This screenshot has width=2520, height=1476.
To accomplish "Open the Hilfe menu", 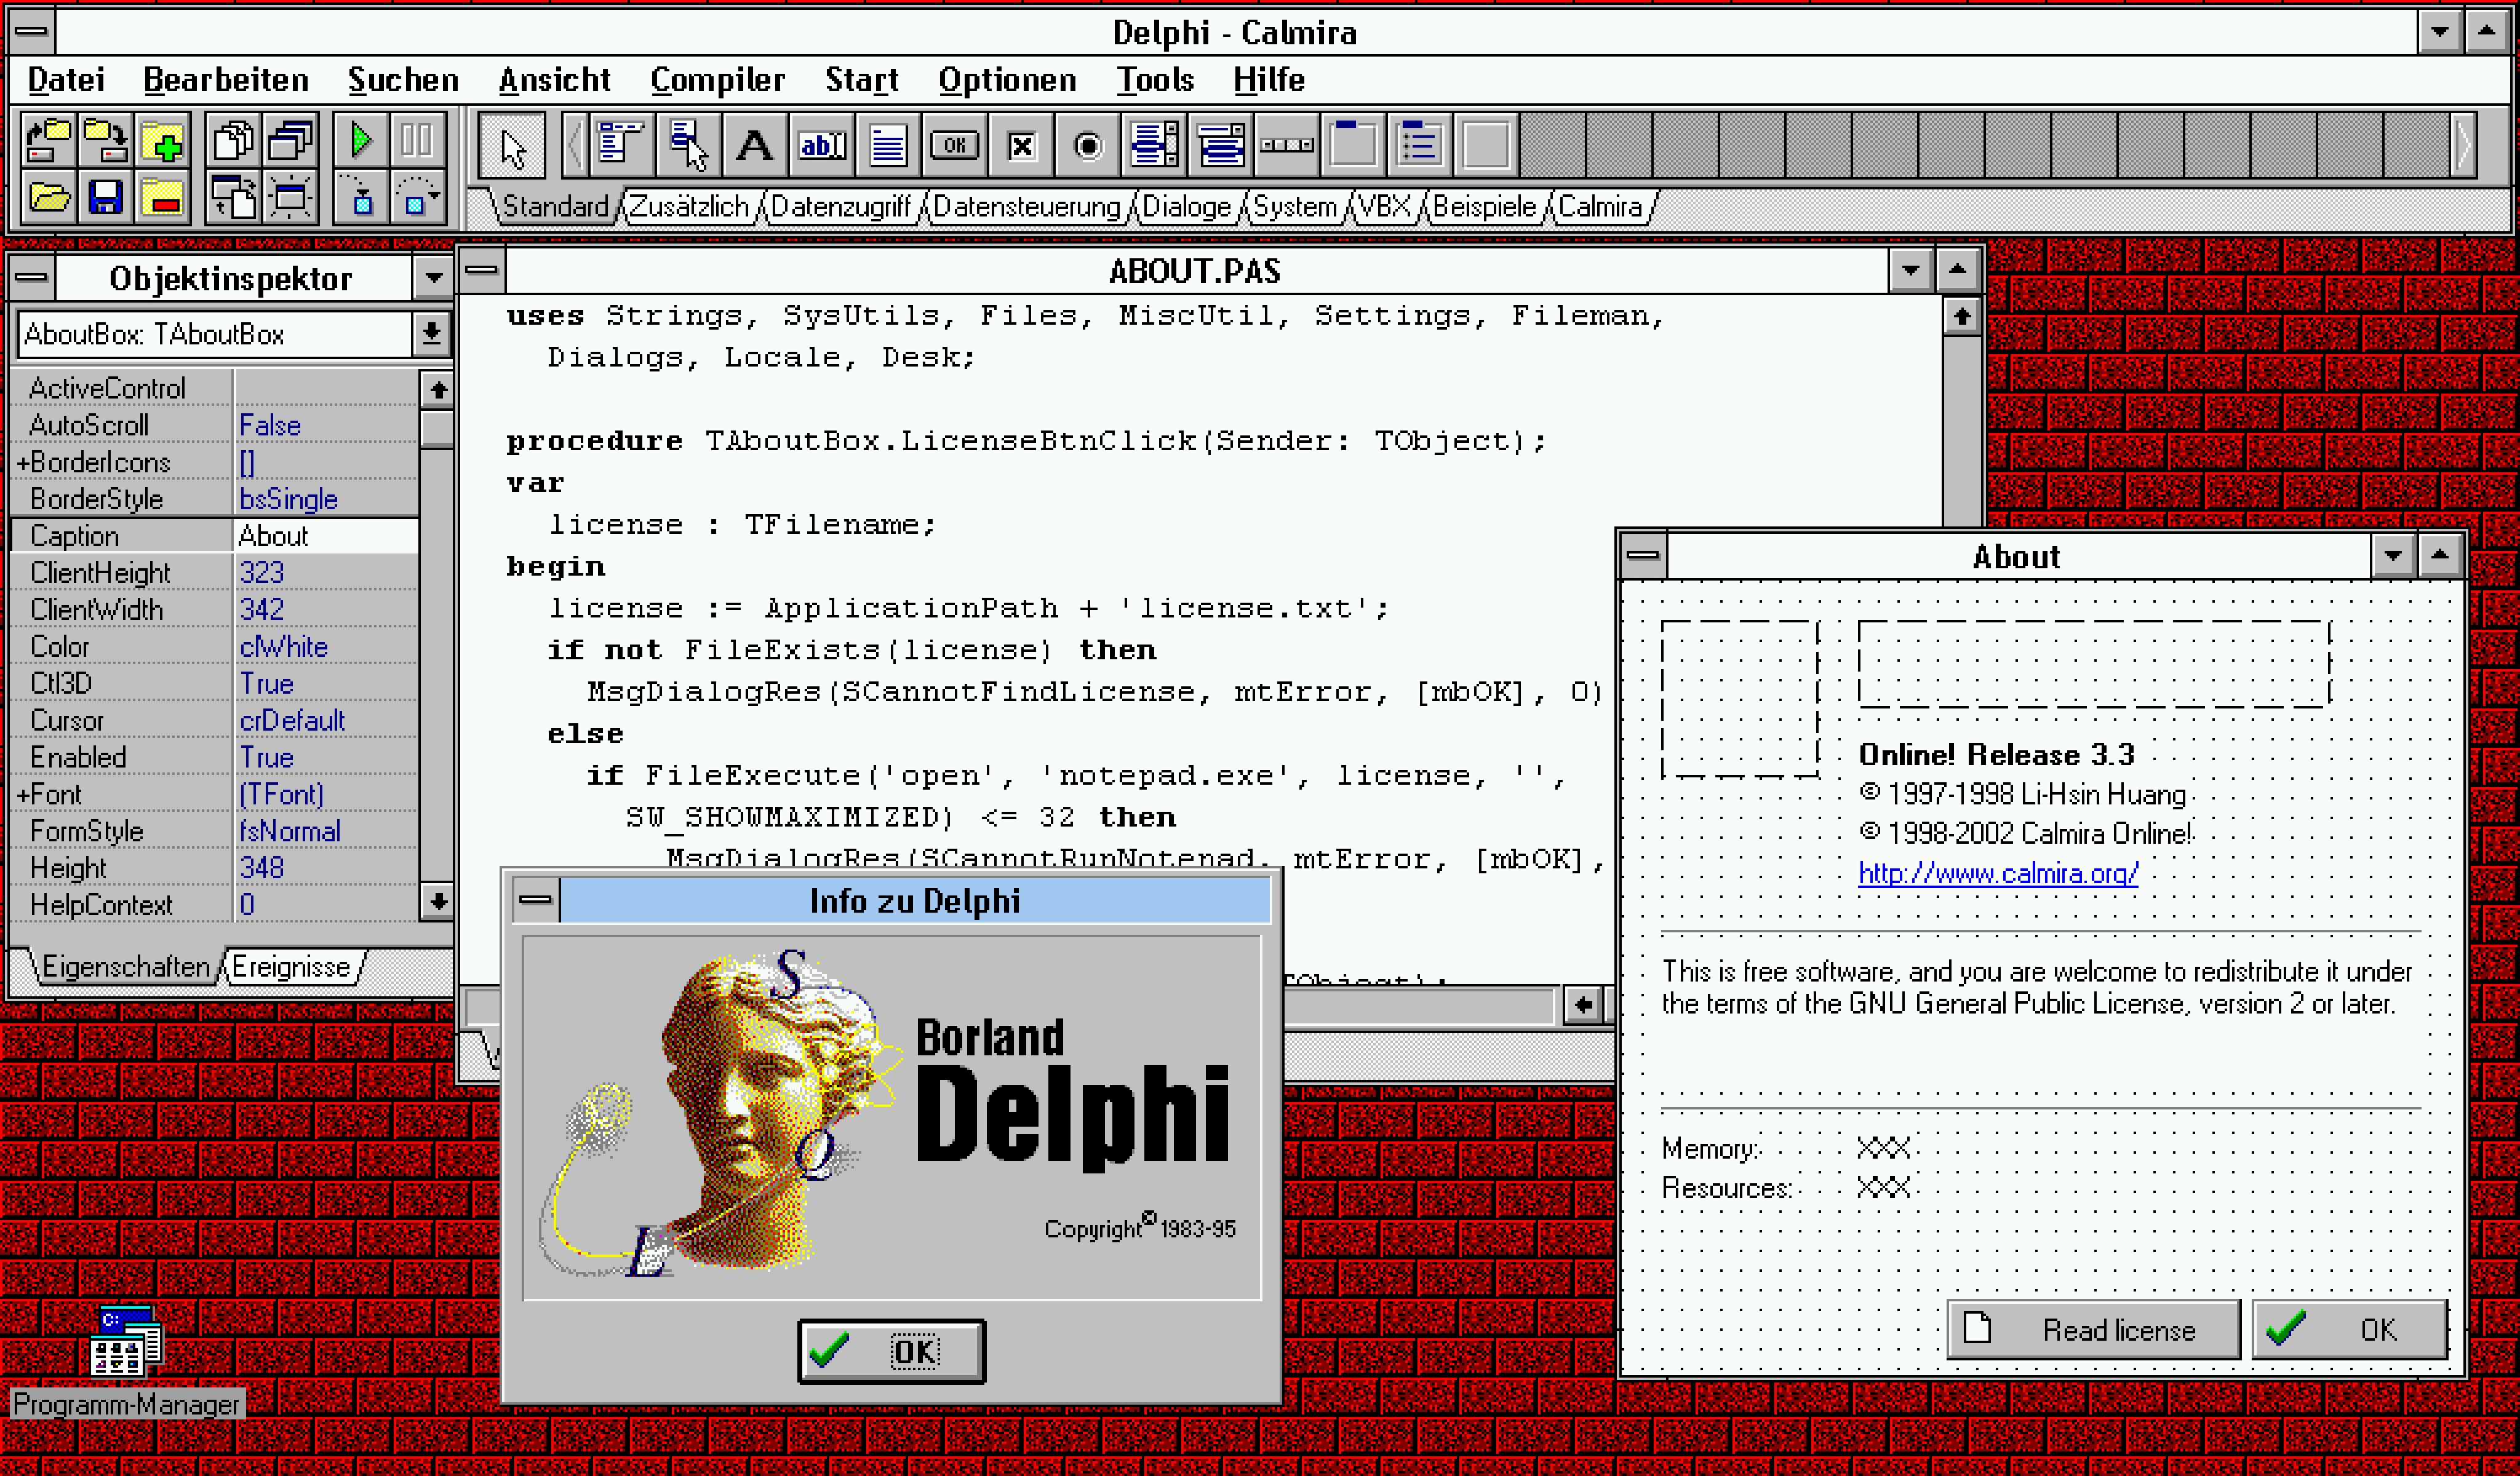I will [1269, 80].
